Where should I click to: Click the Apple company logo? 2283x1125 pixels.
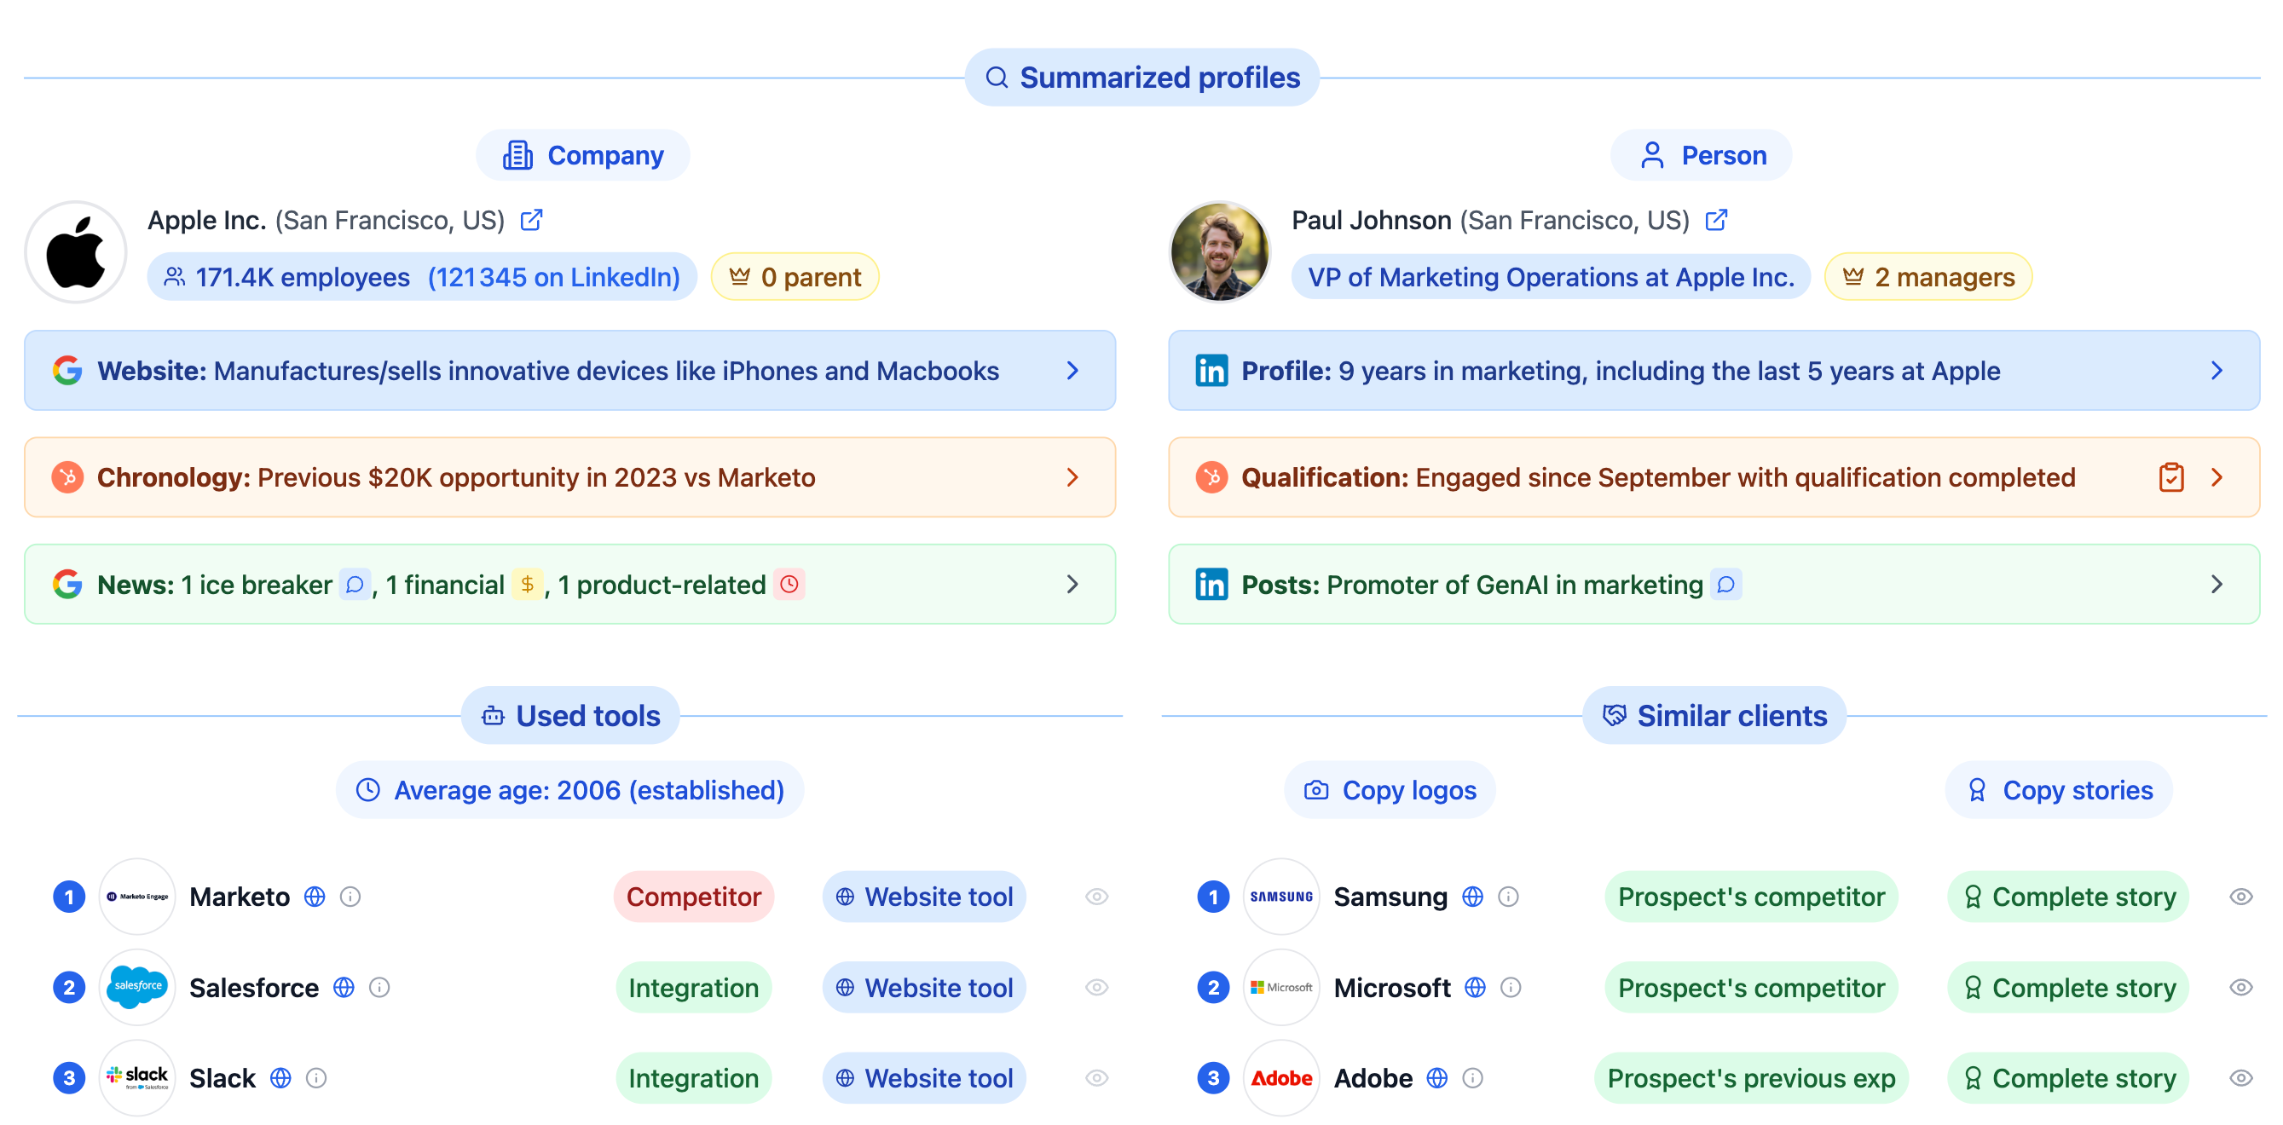[x=76, y=252]
